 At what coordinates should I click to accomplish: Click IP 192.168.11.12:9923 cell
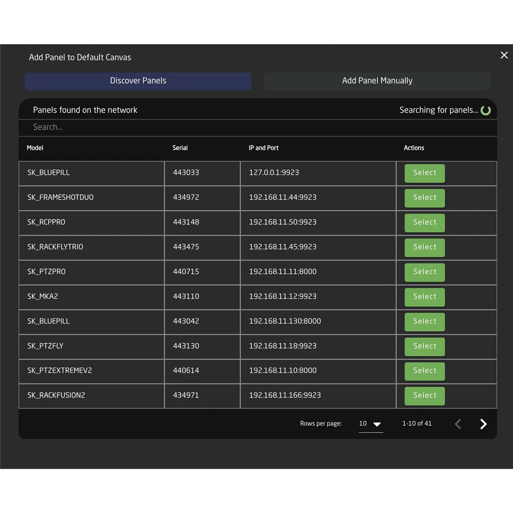[318, 297]
